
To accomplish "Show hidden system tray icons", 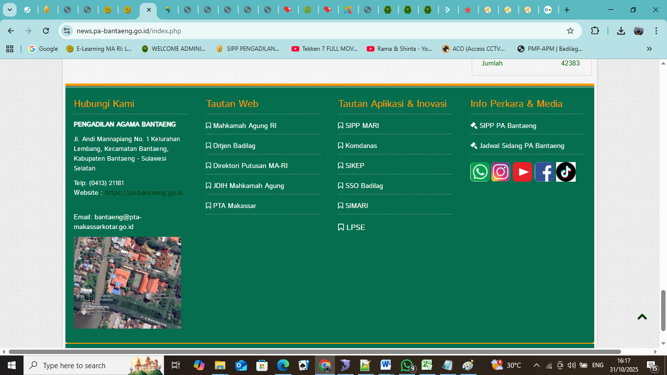I will click(536, 365).
